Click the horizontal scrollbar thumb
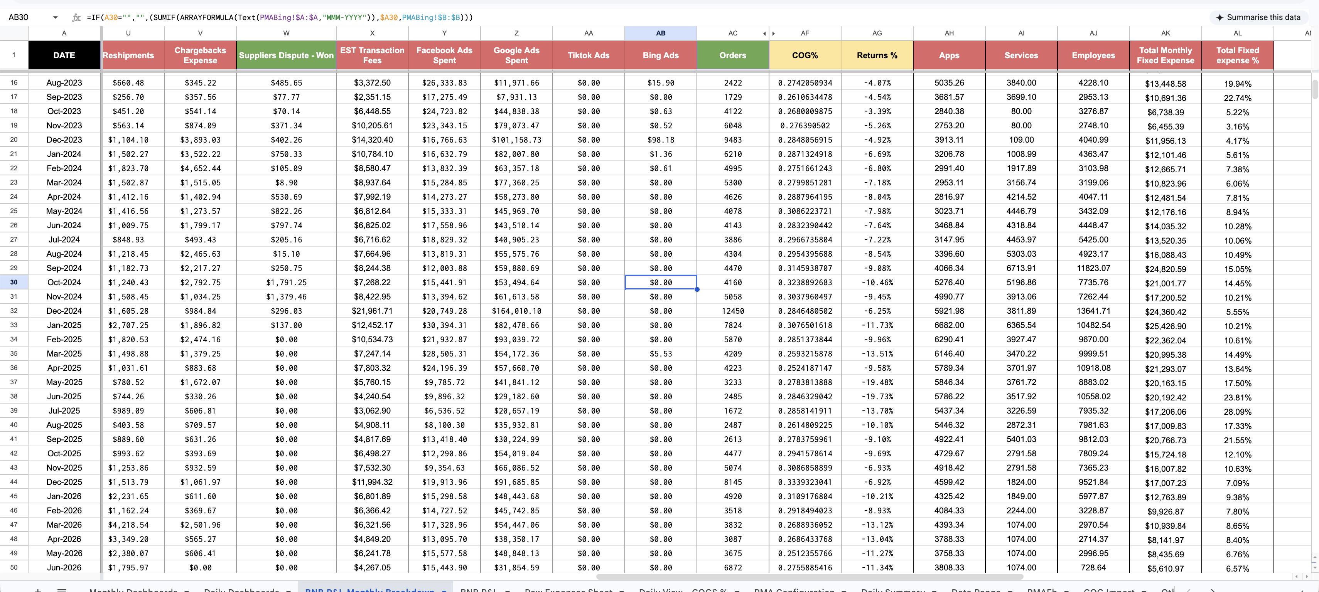This screenshot has width=1319, height=592. click(809, 577)
